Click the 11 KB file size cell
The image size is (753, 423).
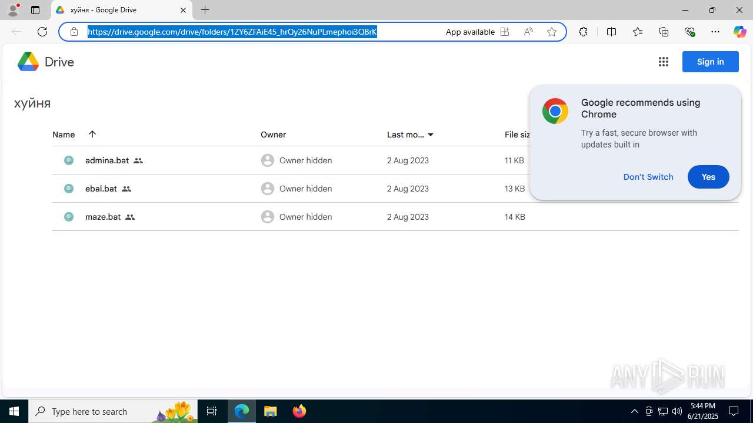pyautogui.click(x=514, y=160)
